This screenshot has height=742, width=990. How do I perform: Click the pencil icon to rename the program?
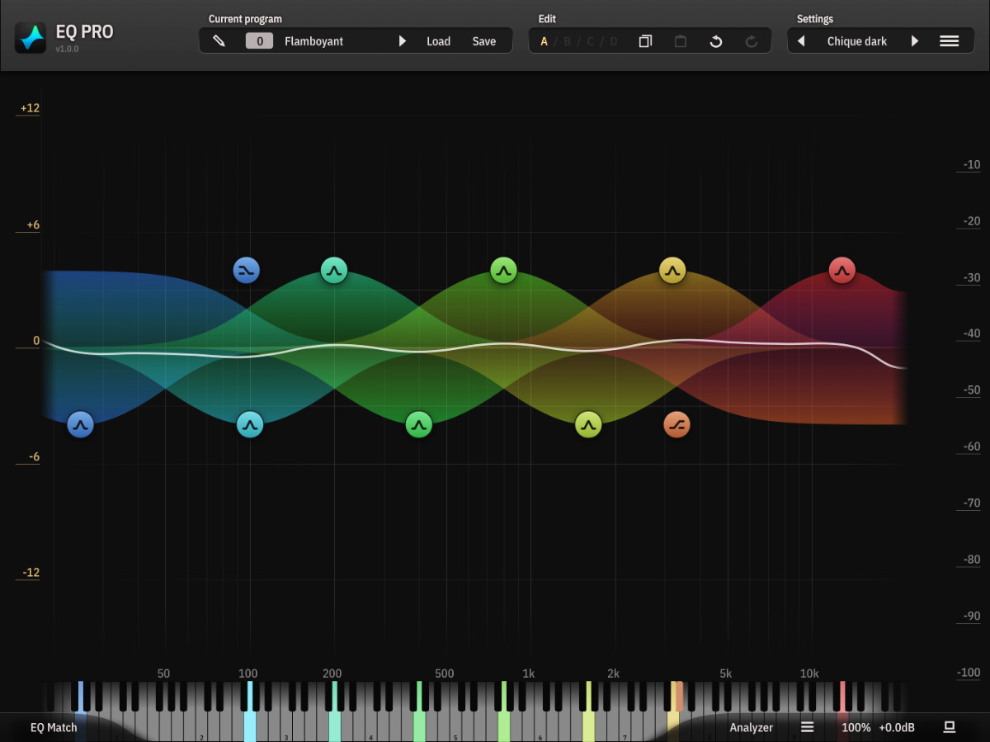[x=217, y=40]
